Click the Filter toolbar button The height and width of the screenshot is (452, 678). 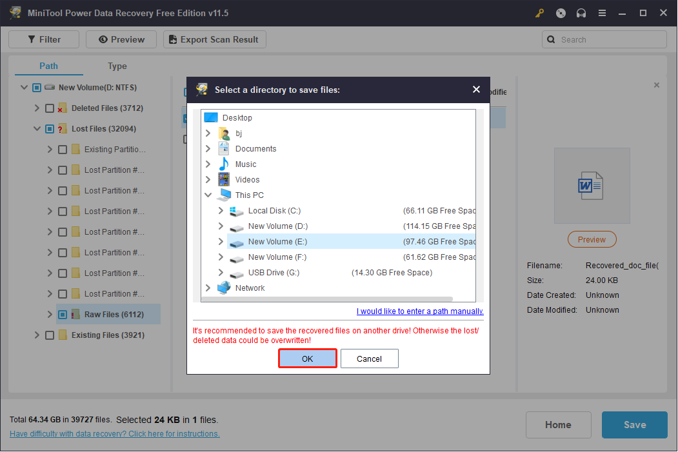coord(44,39)
